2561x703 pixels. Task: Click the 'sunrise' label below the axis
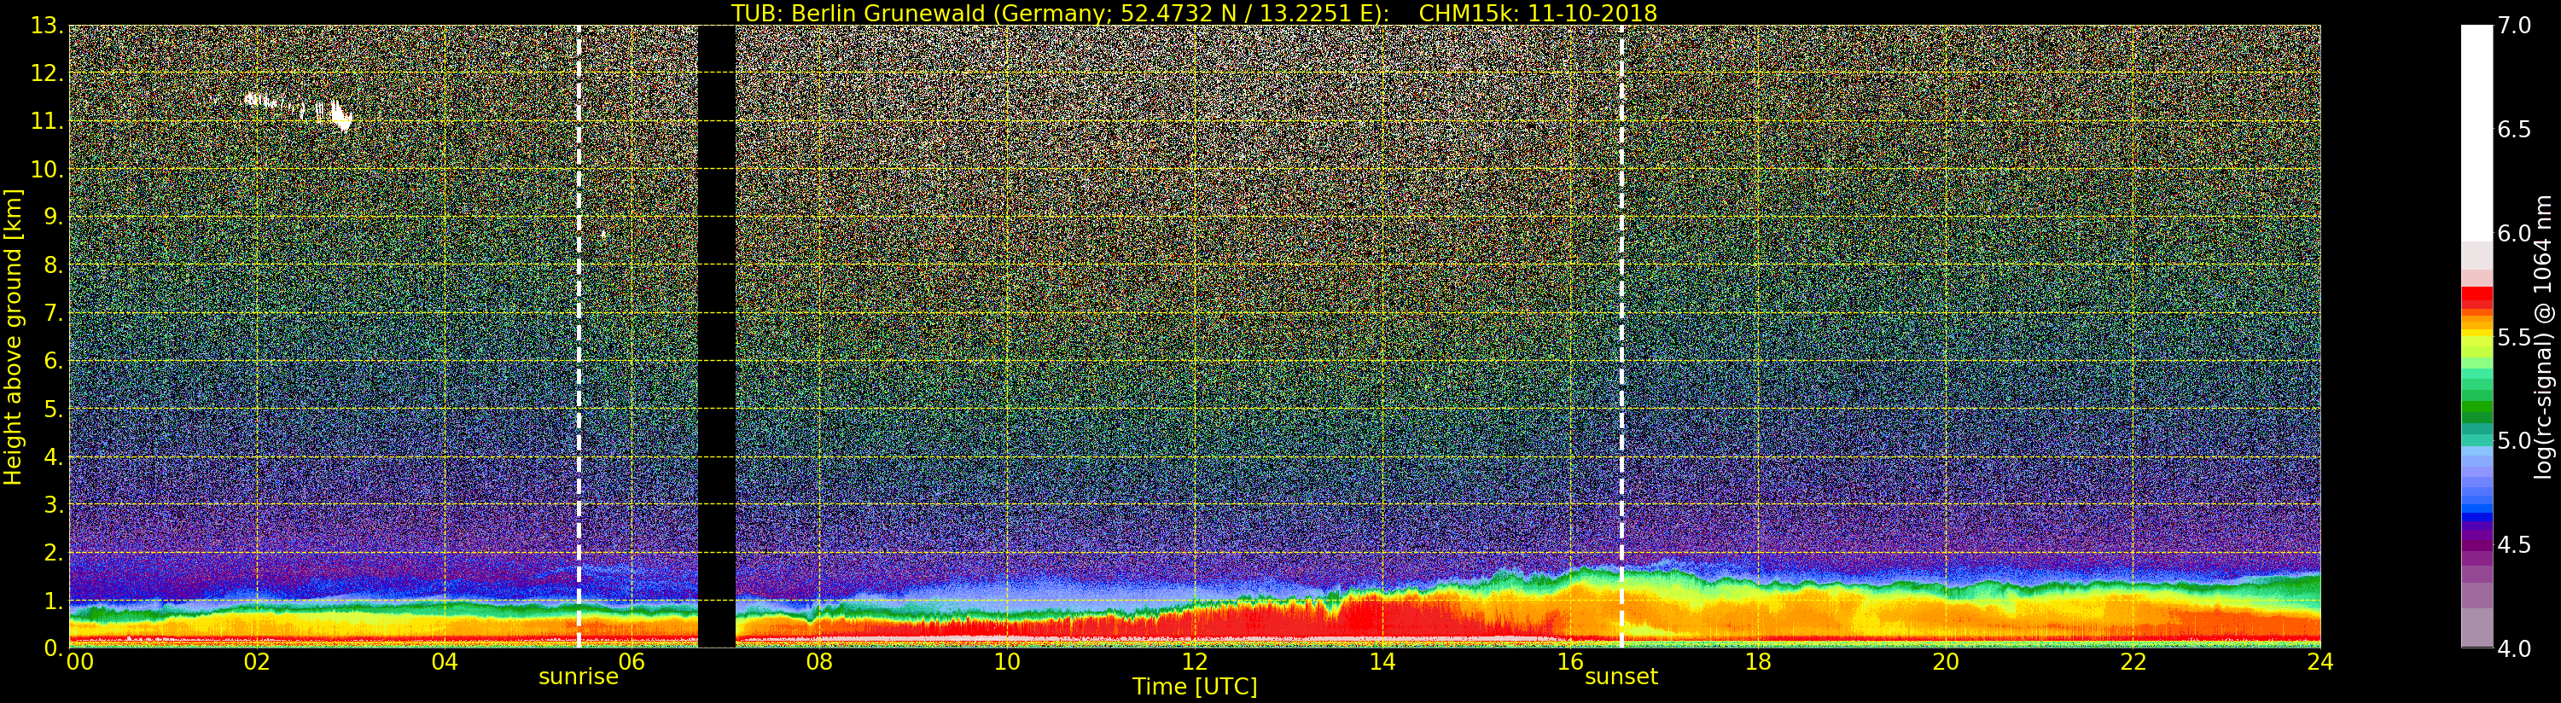(x=578, y=677)
